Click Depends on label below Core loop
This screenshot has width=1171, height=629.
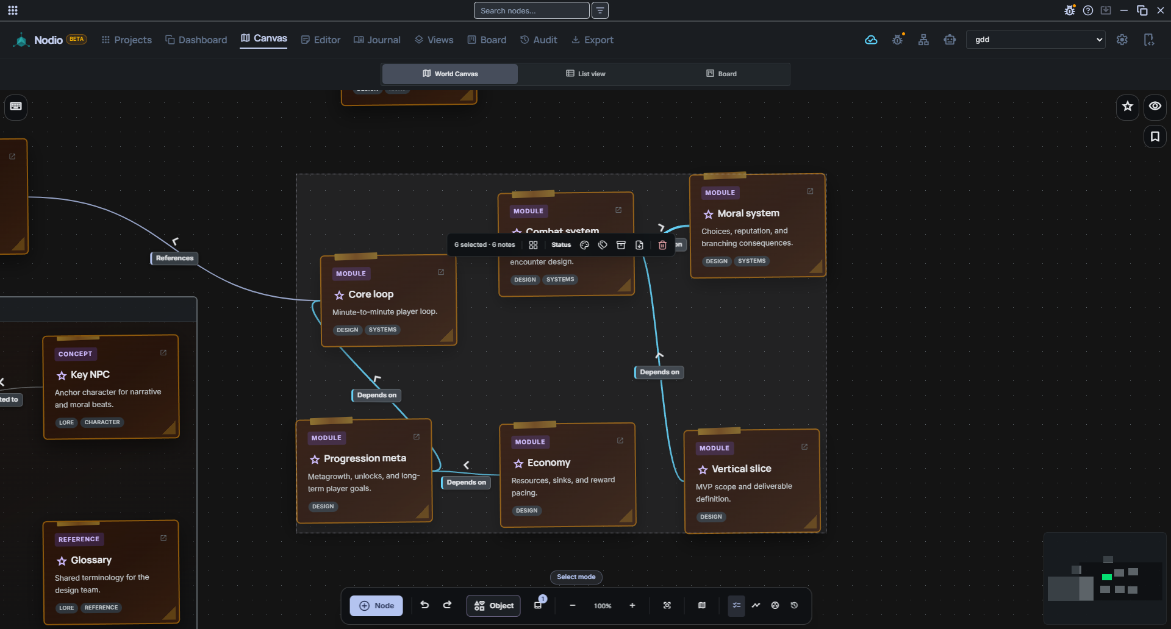click(377, 396)
